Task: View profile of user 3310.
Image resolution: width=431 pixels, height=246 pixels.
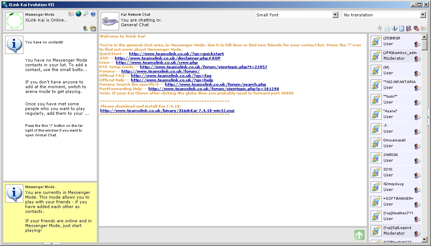Action: click(417, 175)
